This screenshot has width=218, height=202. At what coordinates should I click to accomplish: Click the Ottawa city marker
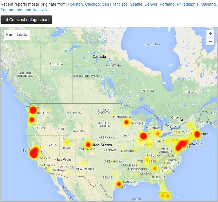coord(183,120)
